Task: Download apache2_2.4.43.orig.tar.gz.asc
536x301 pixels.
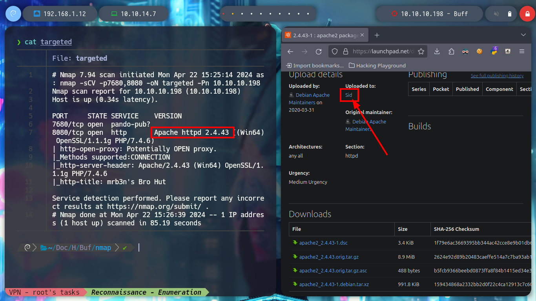Action: tap(333, 270)
